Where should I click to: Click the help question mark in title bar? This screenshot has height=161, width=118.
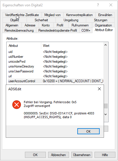(98, 5)
